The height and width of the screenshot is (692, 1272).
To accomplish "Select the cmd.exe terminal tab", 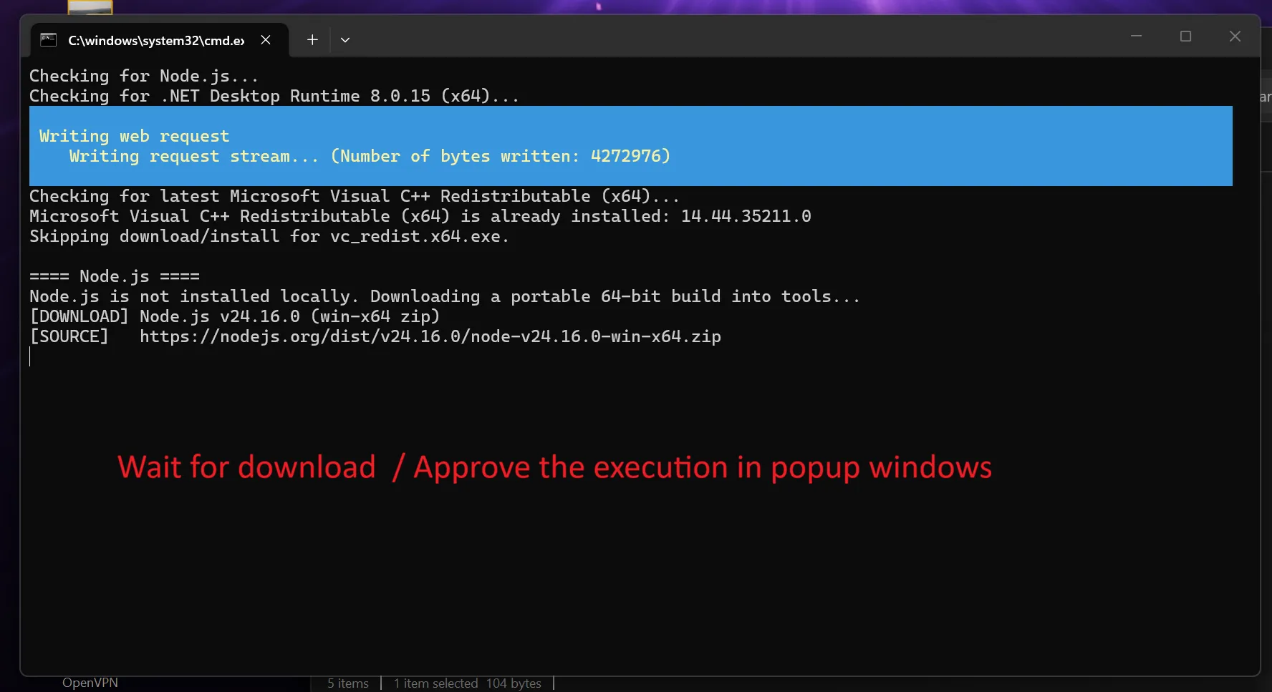I will [x=159, y=40].
